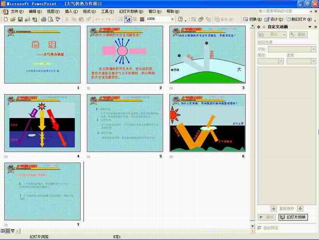Click the Help question mark icon
Image resolution: width=319 pixels, height=240 pixels.
coord(180,20)
